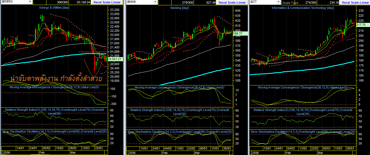Click the "Information & Communication Technology [day]" title
370x155 pixels.
[x=303, y=8]
